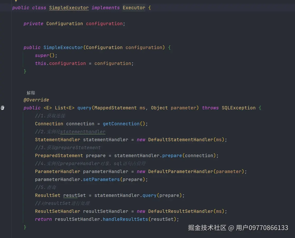
Task: Click the Object type of parameter argument
Action: [159, 108]
